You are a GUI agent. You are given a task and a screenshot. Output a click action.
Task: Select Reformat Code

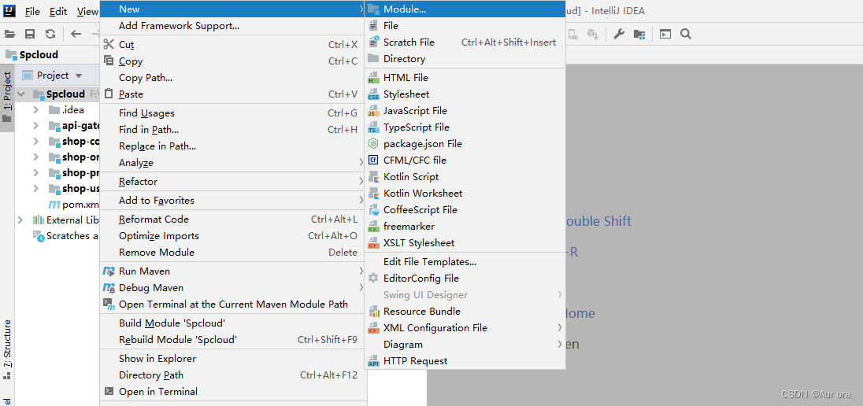click(233, 219)
